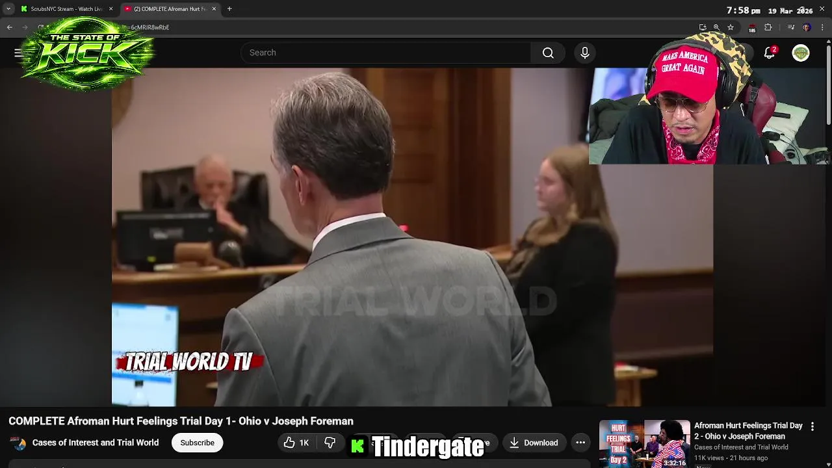The height and width of the screenshot is (468, 832).
Task: Open the red extension with 185 badge
Action: click(x=752, y=28)
